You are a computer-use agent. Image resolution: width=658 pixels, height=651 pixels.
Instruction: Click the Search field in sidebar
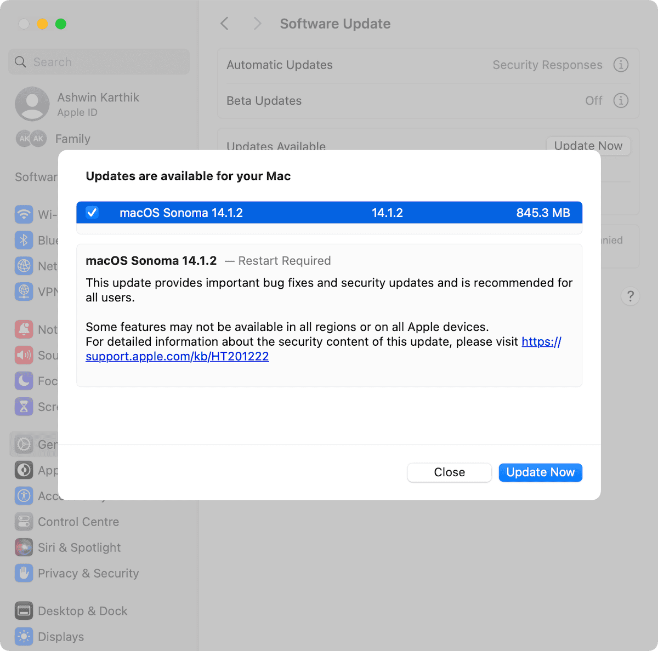click(99, 62)
